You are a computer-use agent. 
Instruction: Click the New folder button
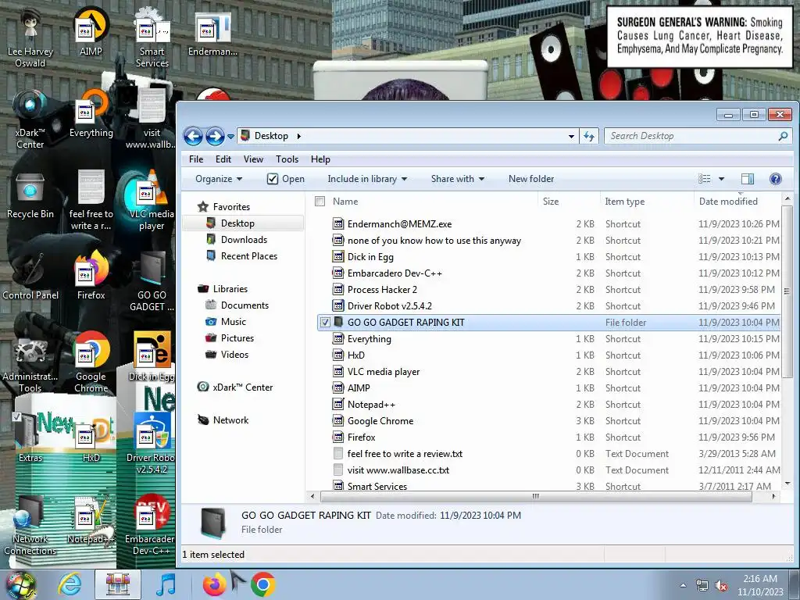point(530,179)
